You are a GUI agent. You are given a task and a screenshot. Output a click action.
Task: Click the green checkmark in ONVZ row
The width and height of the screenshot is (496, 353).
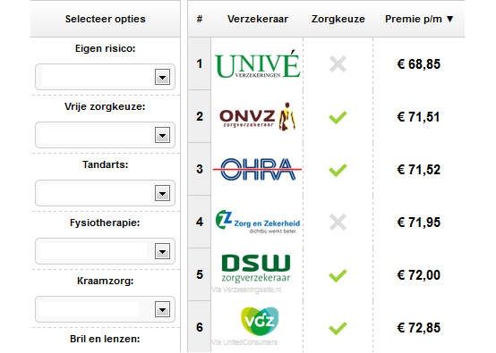[338, 117]
